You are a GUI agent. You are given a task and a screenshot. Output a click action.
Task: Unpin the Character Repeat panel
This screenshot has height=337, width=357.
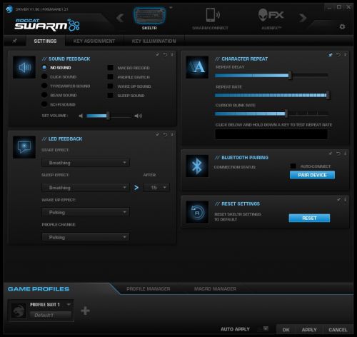coord(331,55)
